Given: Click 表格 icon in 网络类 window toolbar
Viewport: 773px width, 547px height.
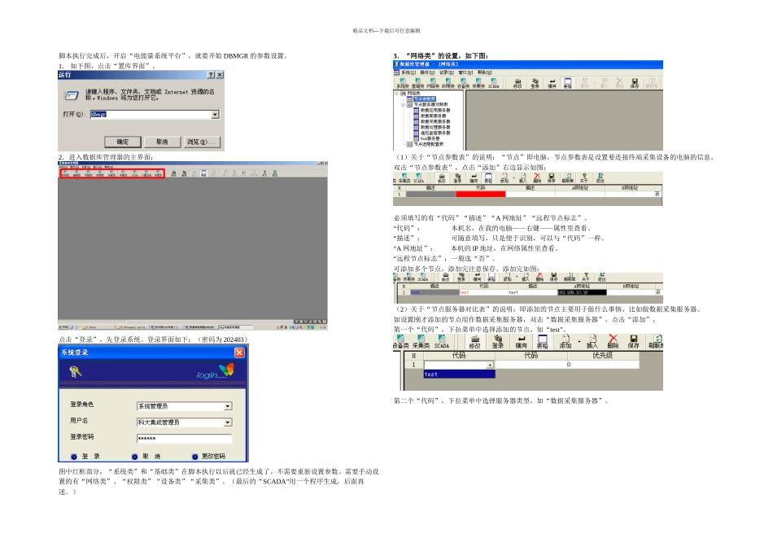Looking at the screenshot, I should pyautogui.click(x=568, y=83).
